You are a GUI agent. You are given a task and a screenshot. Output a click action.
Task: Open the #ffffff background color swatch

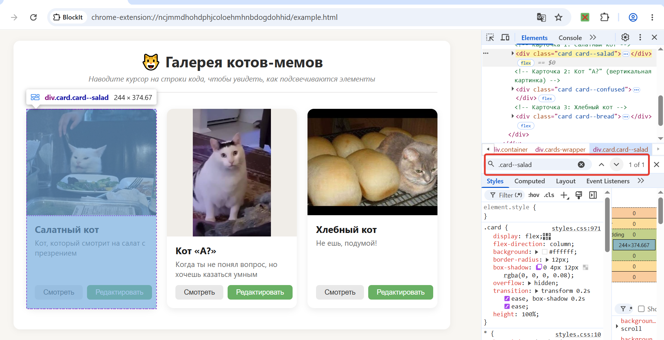(545, 252)
